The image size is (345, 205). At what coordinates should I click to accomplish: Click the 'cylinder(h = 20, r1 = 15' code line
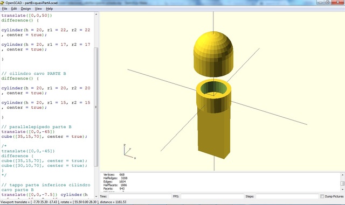coord(46,103)
